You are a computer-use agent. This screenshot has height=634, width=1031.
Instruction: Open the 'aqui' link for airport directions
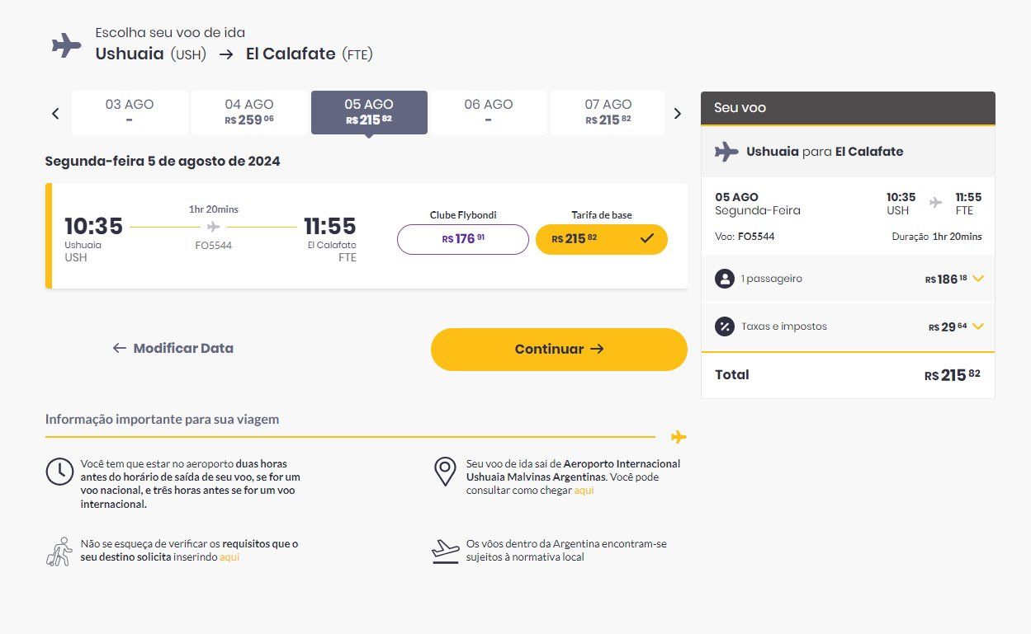tap(584, 491)
